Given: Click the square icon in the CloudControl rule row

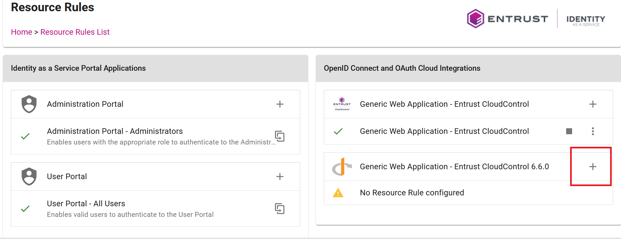Looking at the screenshot, I should 569,131.
